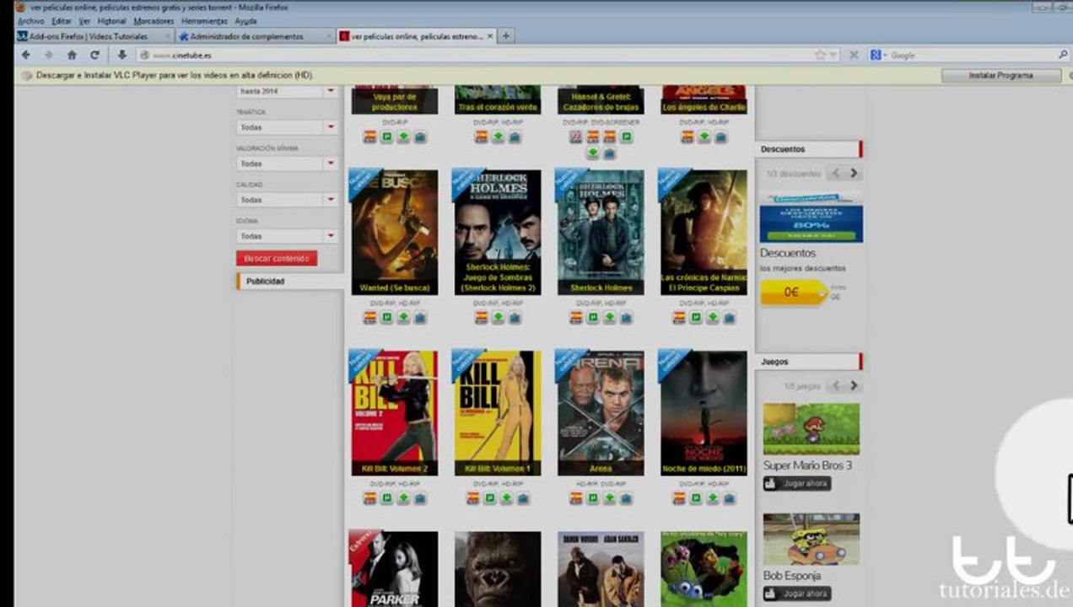This screenshot has height=607, width=1073.
Task: Open the Historial menu
Action: [x=111, y=20]
